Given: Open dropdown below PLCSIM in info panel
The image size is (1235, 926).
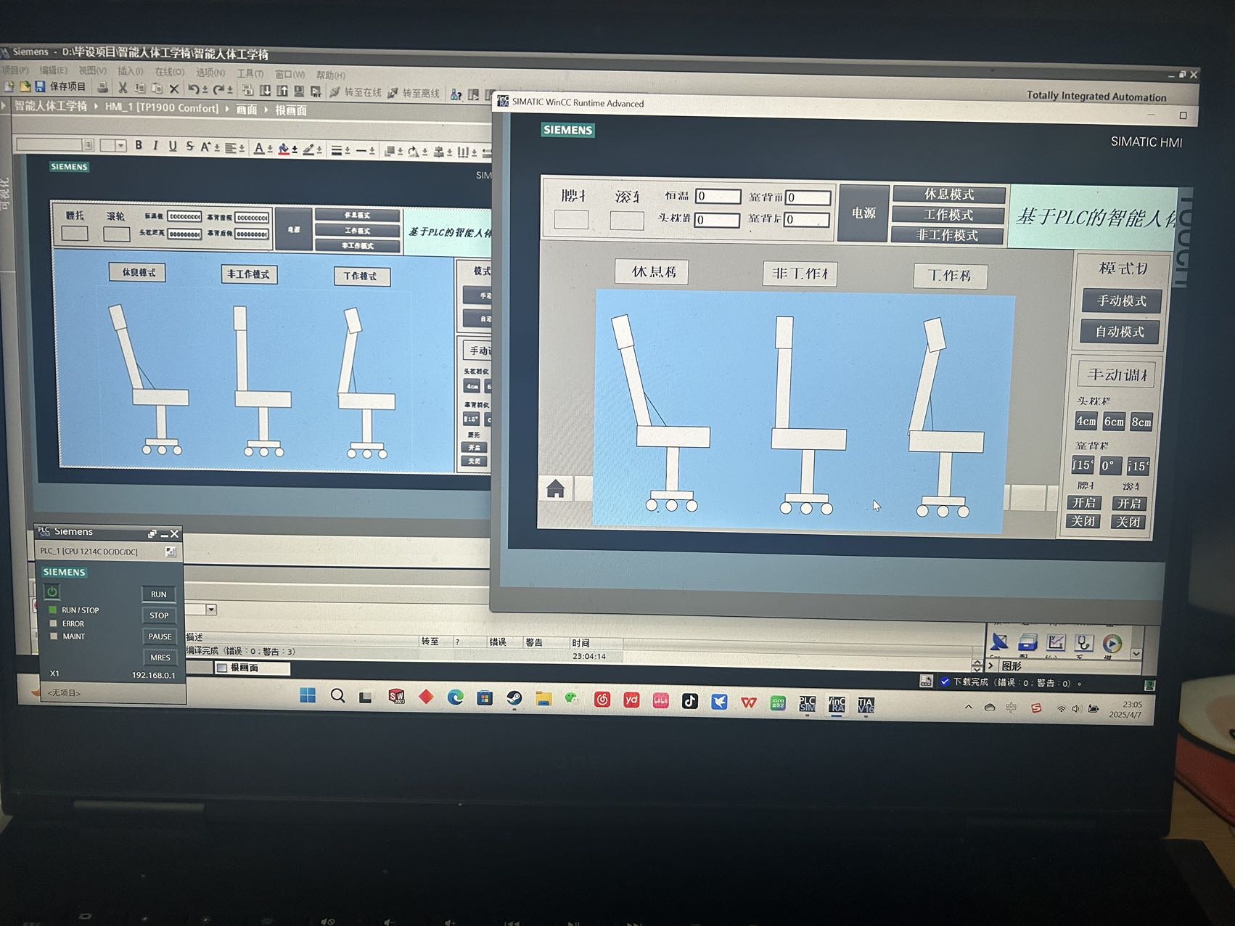Looking at the screenshot, I should 211,610.
